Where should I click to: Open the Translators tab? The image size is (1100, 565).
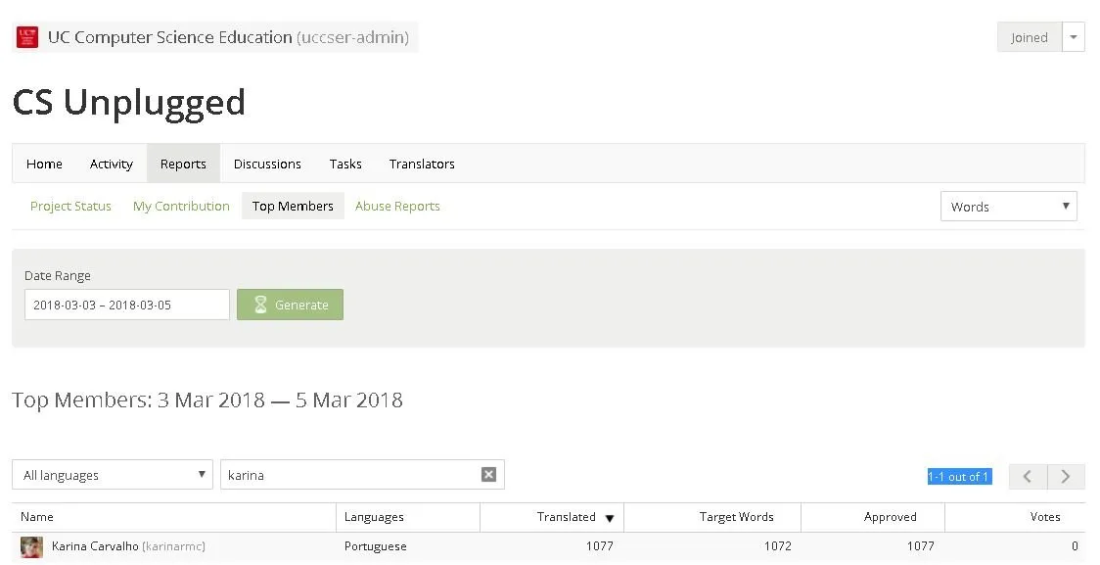422,164
